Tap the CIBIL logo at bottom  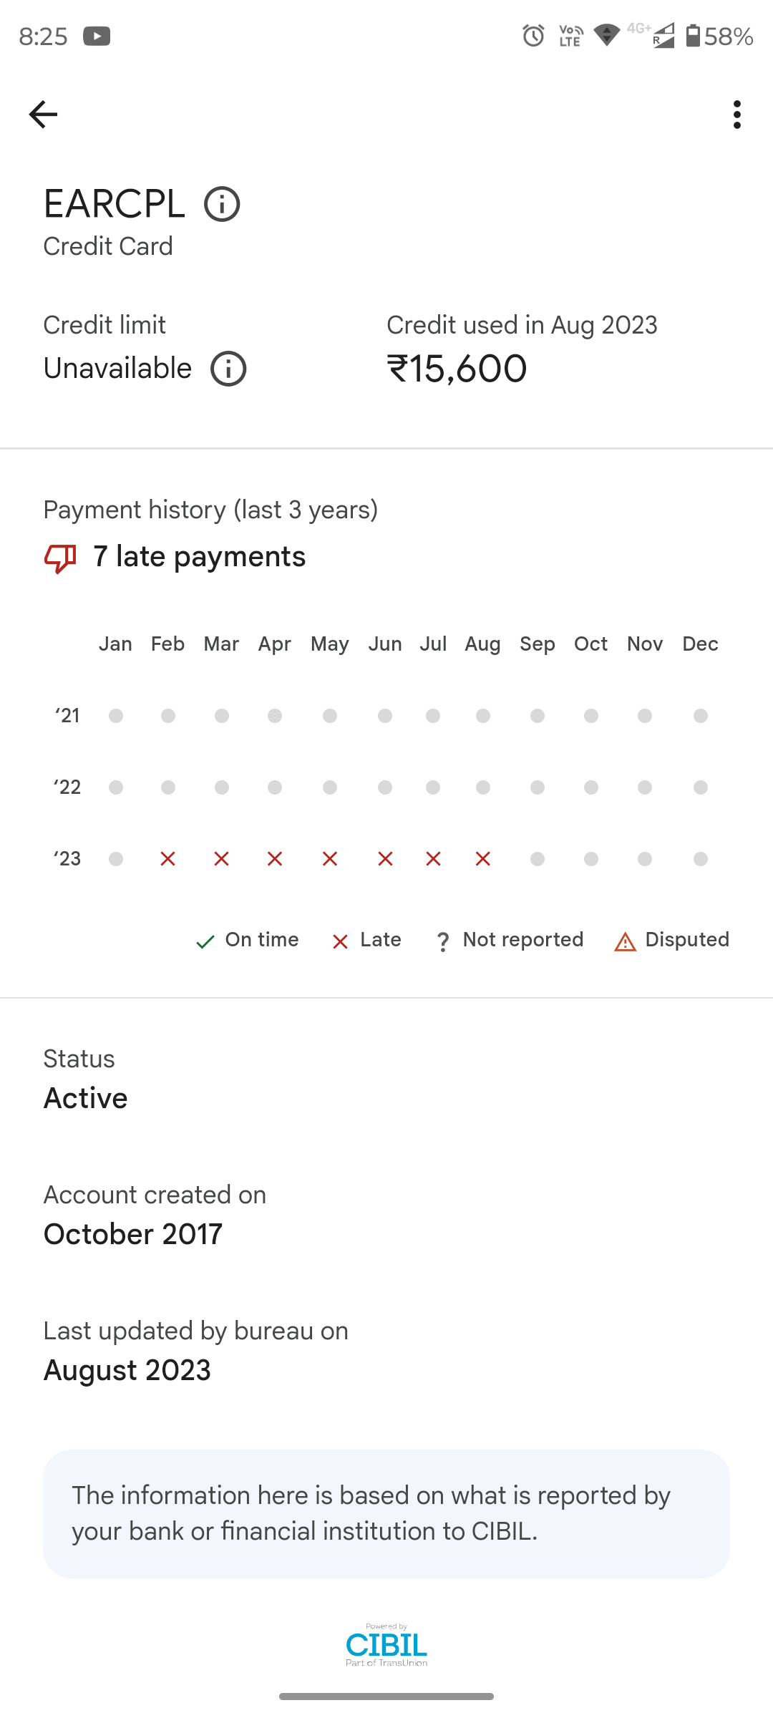386,1645
